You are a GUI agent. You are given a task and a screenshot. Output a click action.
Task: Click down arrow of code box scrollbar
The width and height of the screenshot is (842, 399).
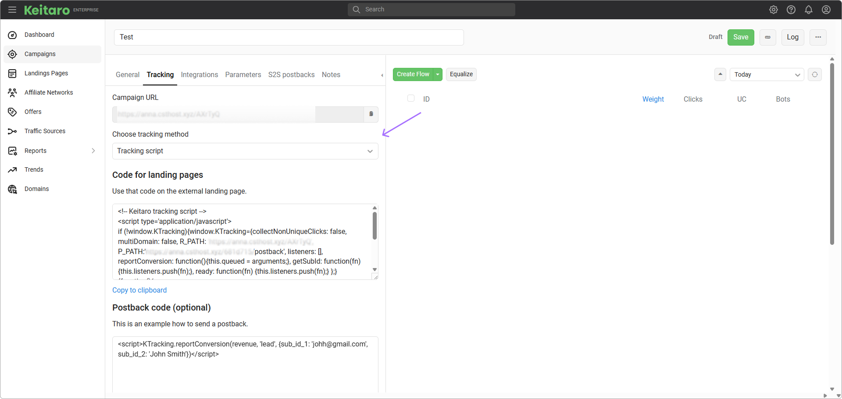(375, 270)
